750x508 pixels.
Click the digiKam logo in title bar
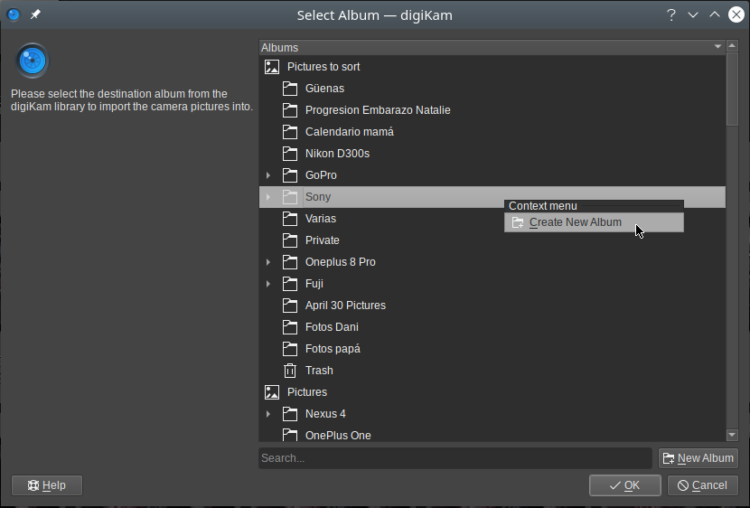(14, 14)
